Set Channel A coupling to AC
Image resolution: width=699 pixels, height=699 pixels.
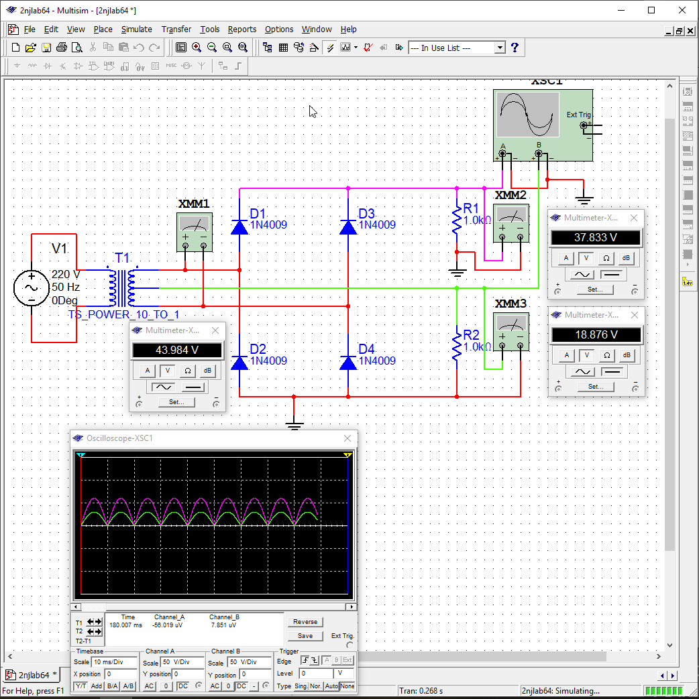(149, 686)
